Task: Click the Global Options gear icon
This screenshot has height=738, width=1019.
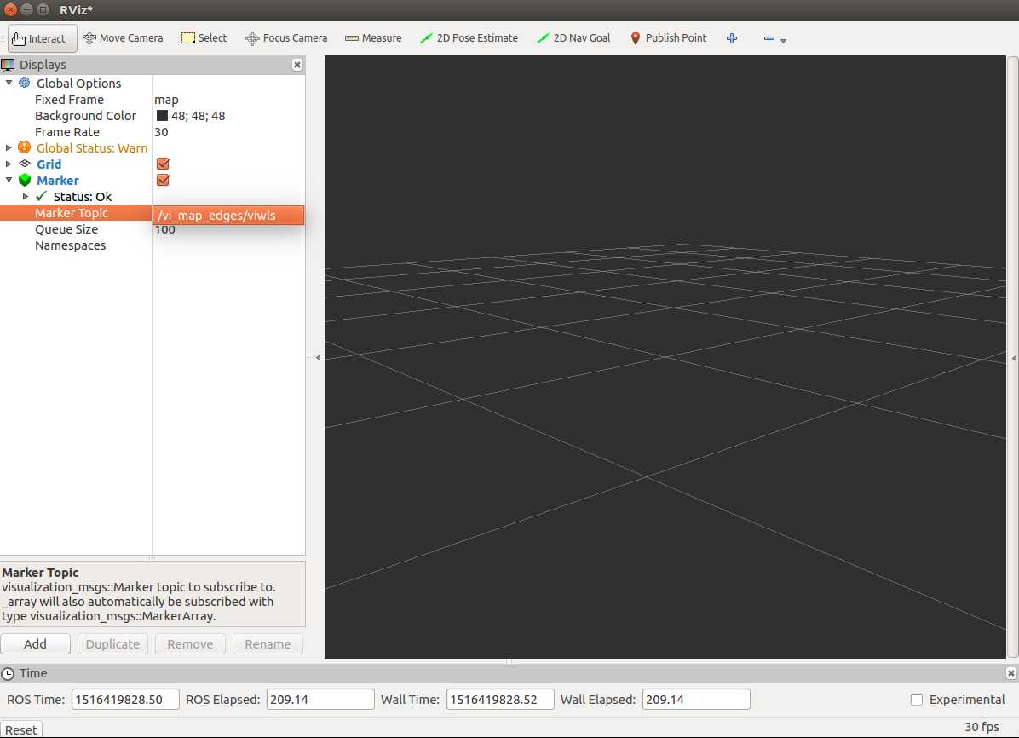Action: point(24,83)
